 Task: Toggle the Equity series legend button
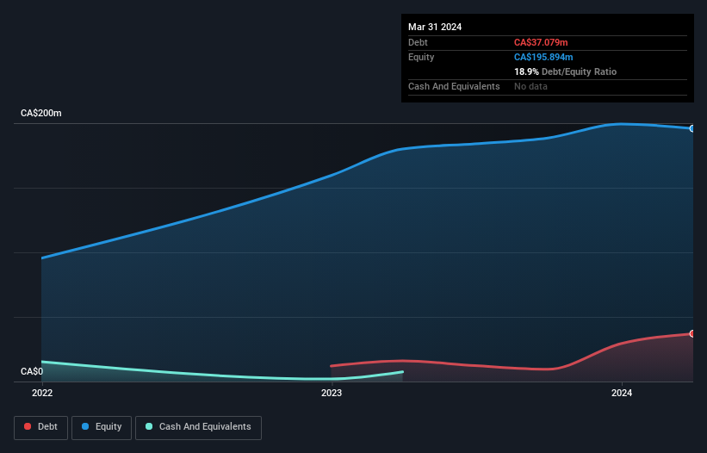102,427
